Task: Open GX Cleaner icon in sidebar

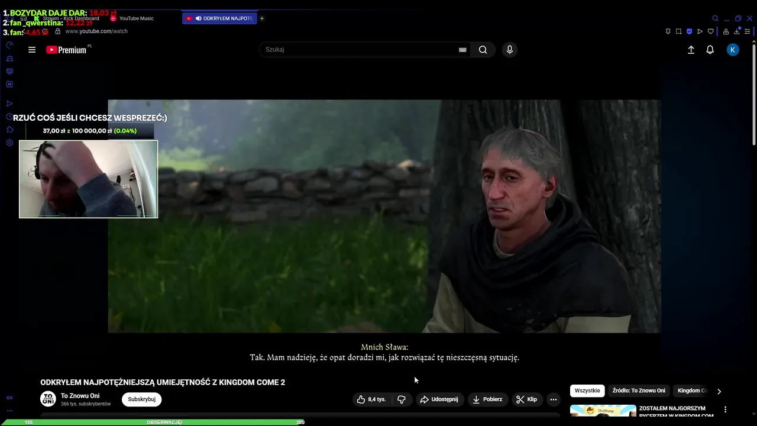Action: point(9,59)
